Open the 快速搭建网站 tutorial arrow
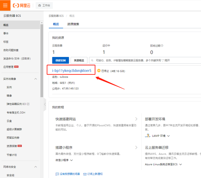 pos(136,119)
